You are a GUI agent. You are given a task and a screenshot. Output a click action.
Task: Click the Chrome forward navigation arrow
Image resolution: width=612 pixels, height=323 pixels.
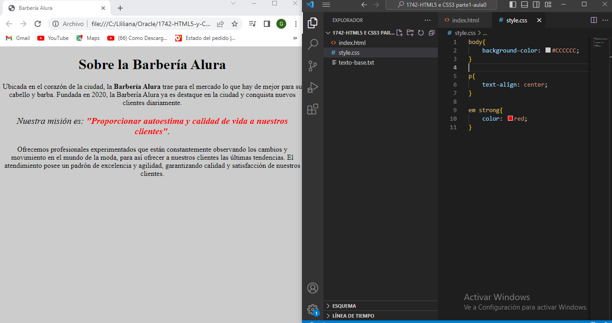(23, 24)
